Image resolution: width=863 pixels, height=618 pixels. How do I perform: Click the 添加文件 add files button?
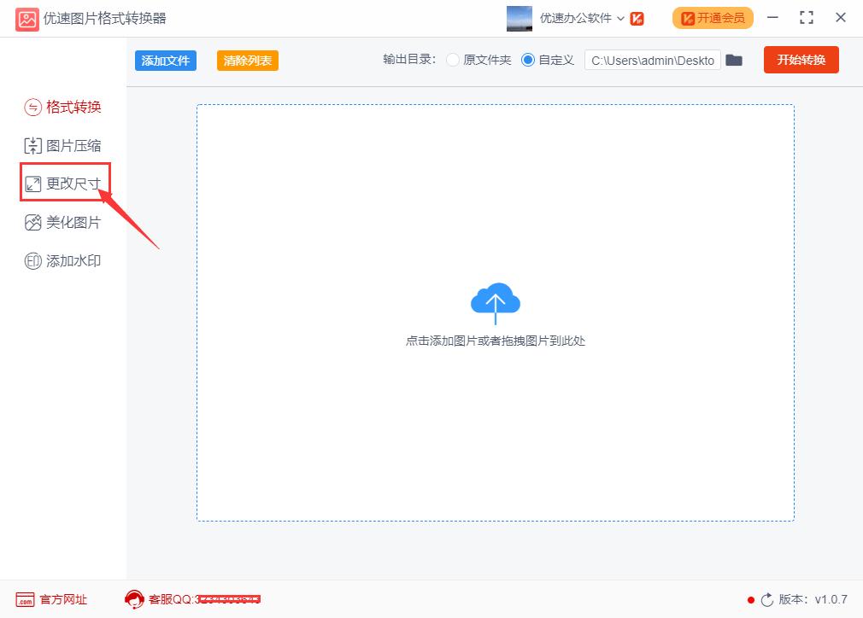click(x=165, y=60)
